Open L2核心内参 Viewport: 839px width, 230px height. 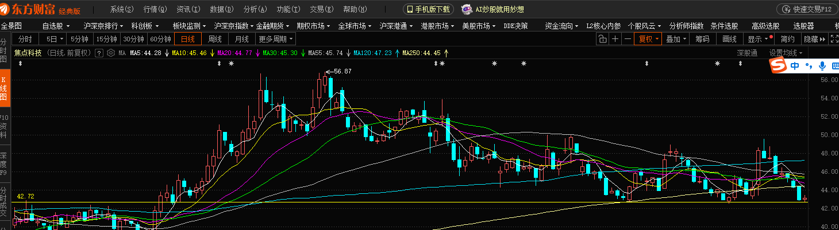(x=603, y=26)
